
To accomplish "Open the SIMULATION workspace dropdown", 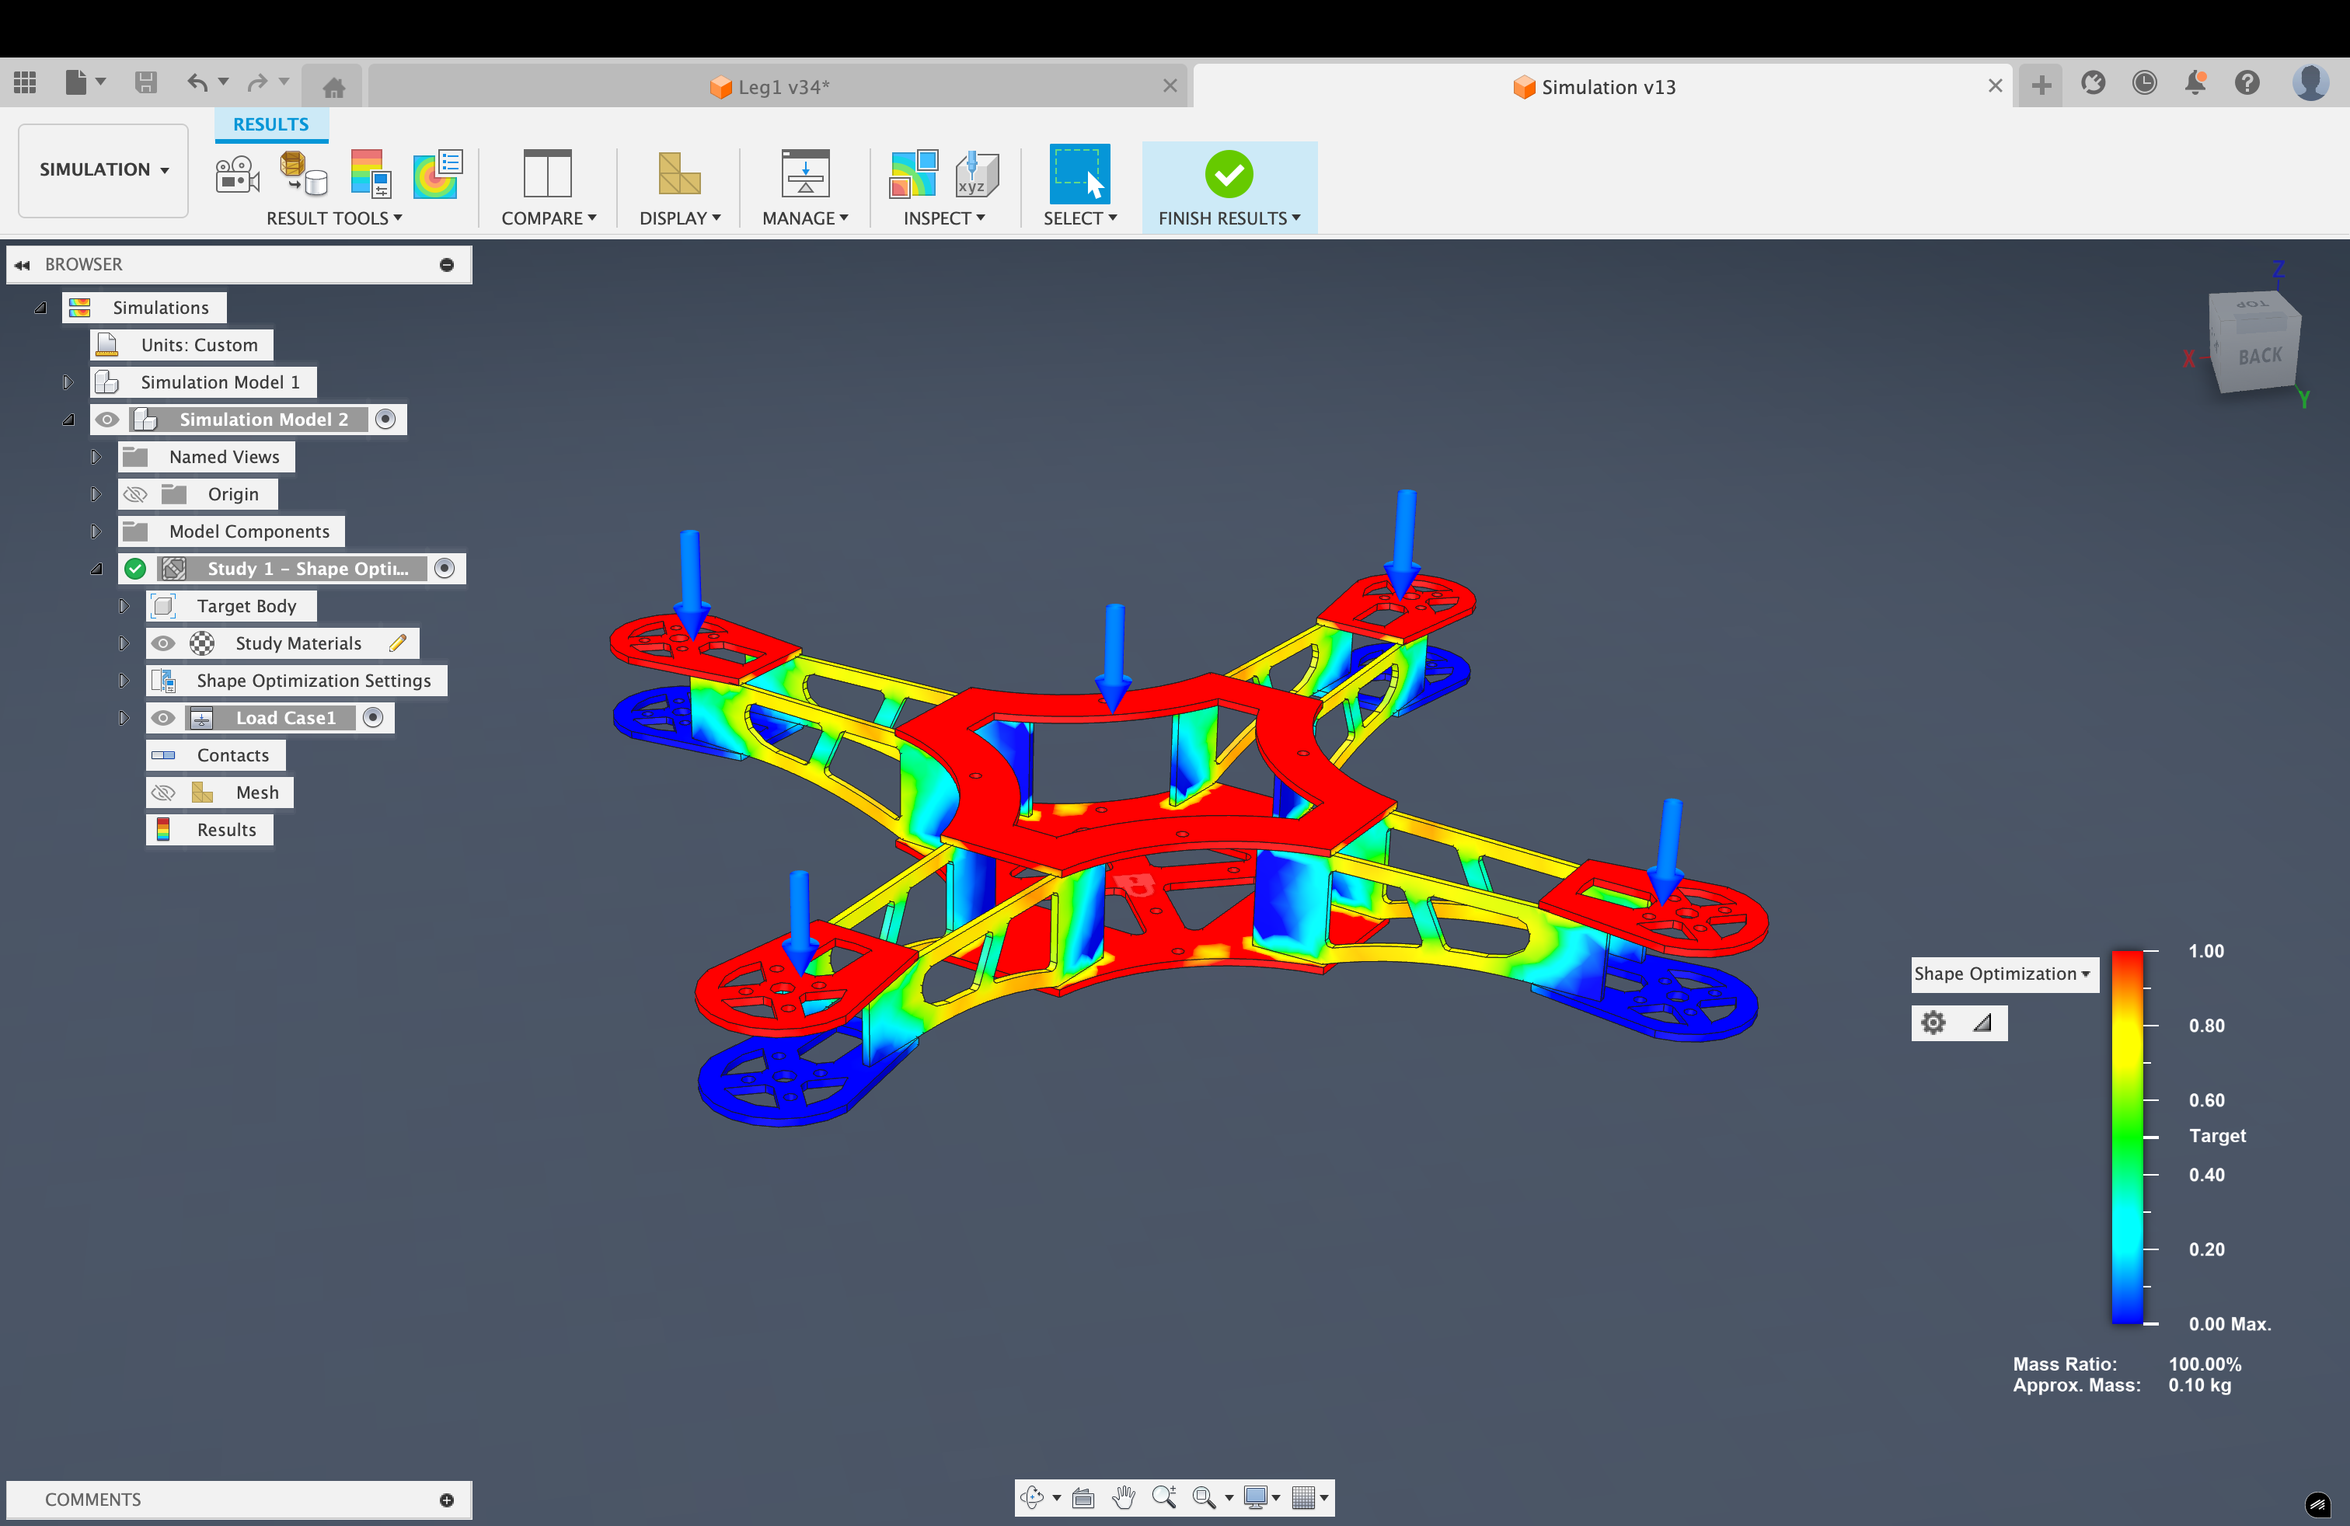I will click(103, 170).
